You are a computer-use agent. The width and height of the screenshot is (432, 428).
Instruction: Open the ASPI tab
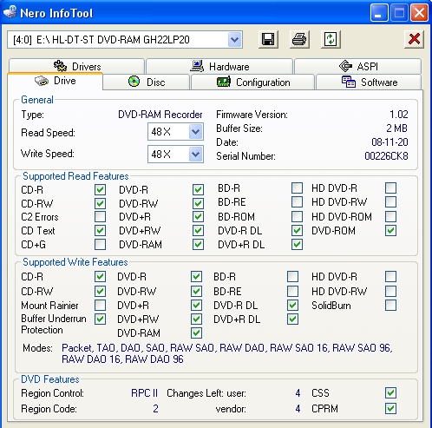click(x=358, y=66)
